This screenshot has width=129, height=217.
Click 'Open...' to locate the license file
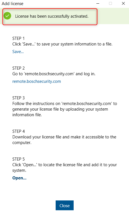click(19, 178)
